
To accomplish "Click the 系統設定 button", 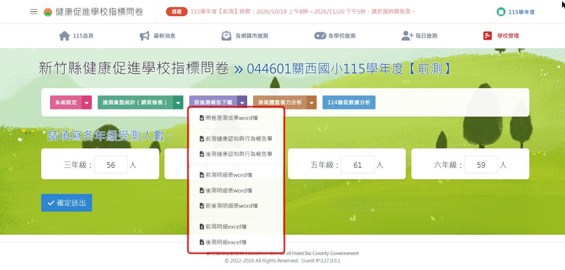I will (x=66, y=102).
